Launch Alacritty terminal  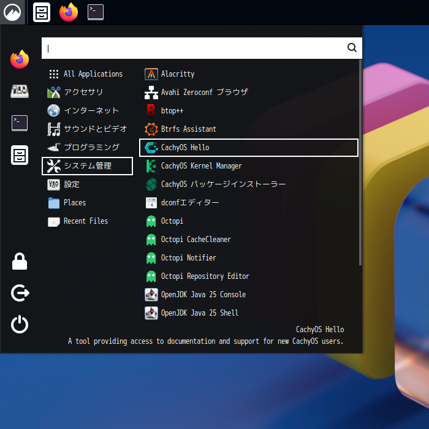[x=249, y=74]
